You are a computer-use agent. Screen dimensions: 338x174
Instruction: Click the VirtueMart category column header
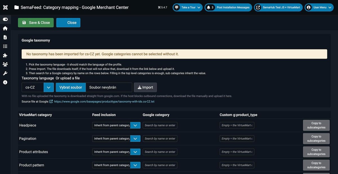point(35,115)
